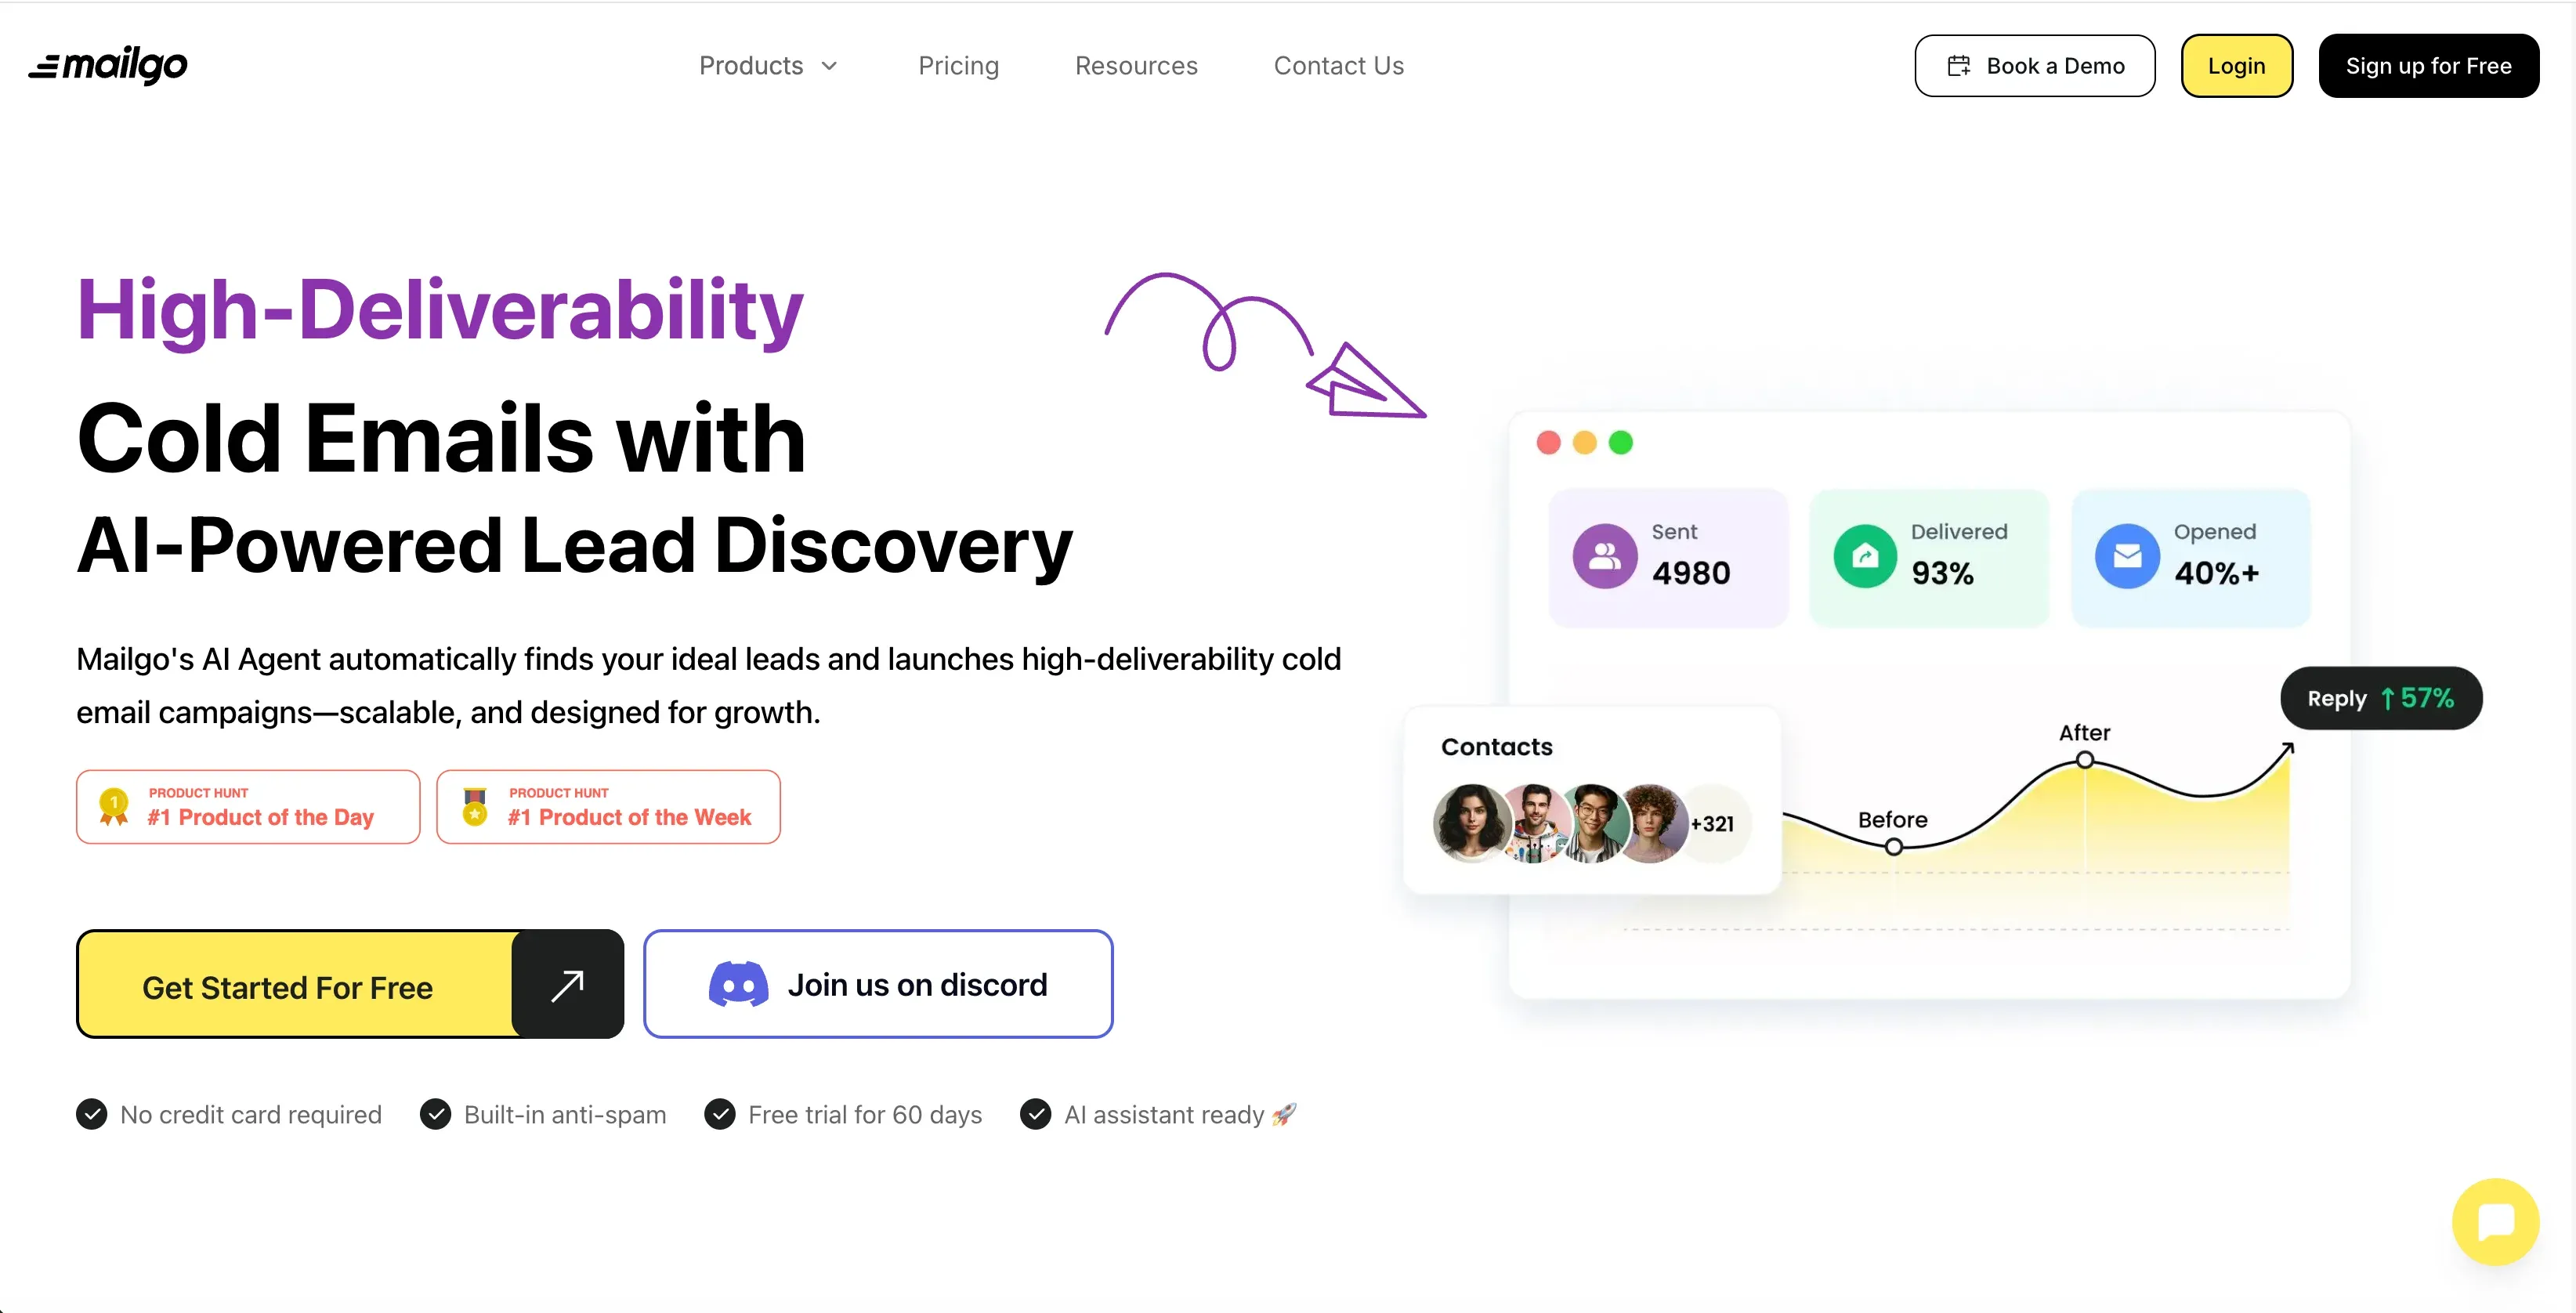Open the chat widget bubble
The height and width of the screenshot is (1313, 2576).
(2495, 1221)
